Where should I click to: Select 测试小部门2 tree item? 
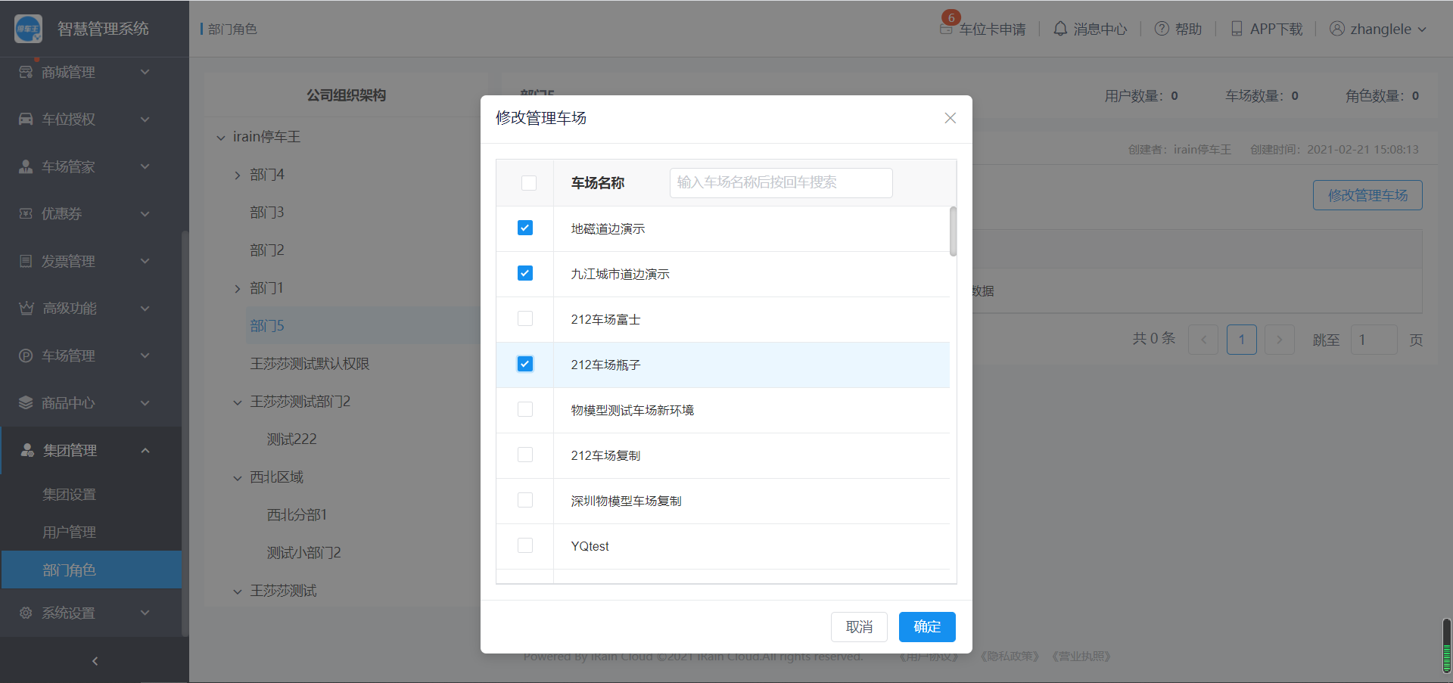[x=303, y=553]
